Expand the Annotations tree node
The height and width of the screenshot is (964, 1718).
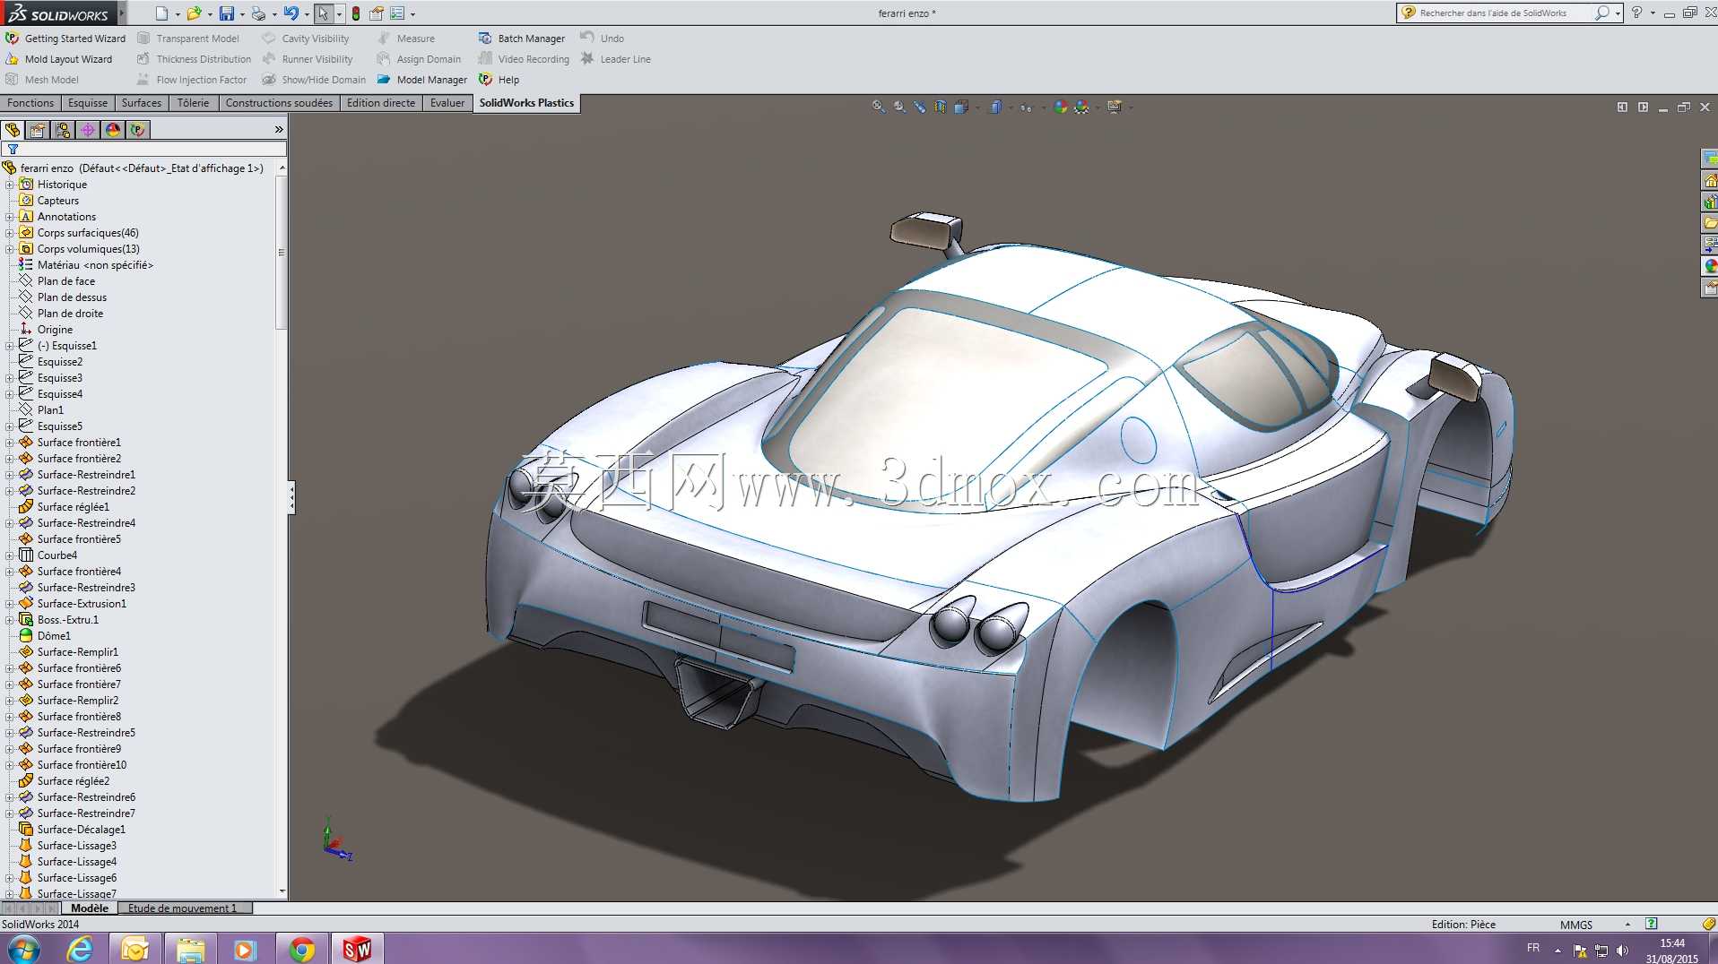pos(10,217)
